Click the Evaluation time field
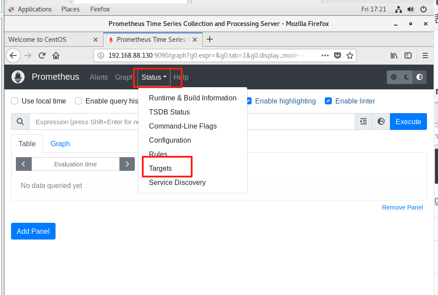Image resolution: width=438 pixels, height=295 pixels. click(x=75, y=164)
